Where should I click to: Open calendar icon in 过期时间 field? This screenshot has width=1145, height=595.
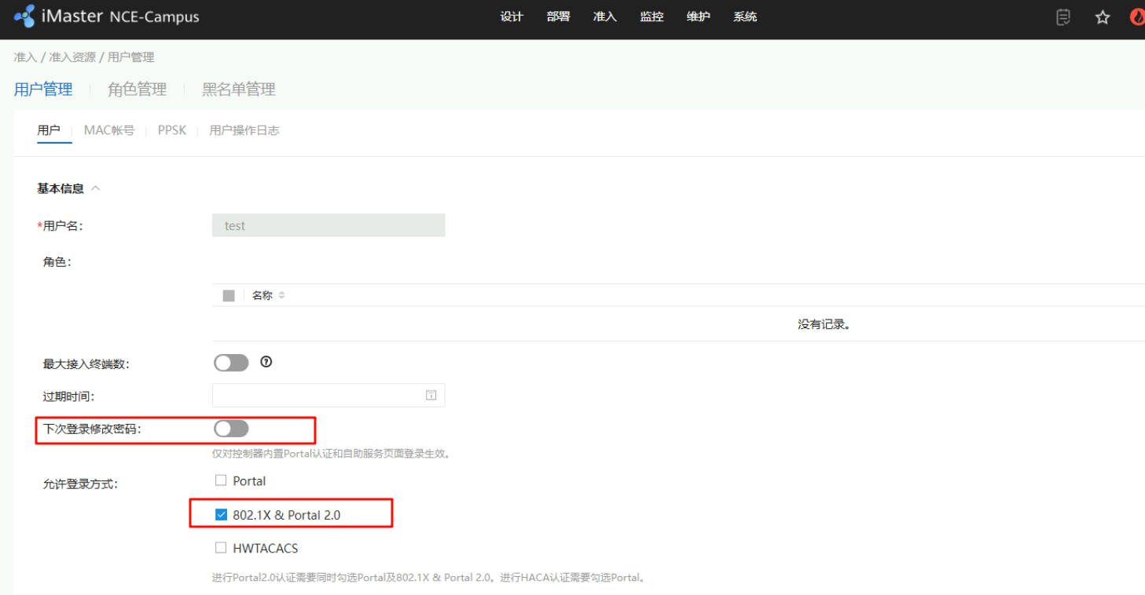[x=431, y=395]
